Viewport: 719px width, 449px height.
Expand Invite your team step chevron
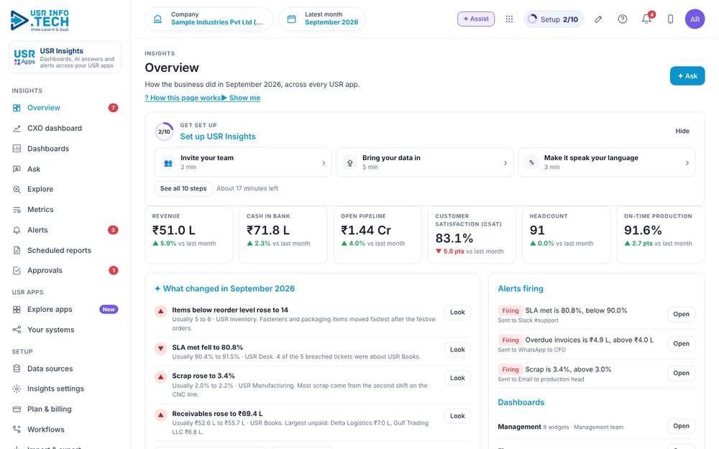pyautogui.click(x=324, y=162)
